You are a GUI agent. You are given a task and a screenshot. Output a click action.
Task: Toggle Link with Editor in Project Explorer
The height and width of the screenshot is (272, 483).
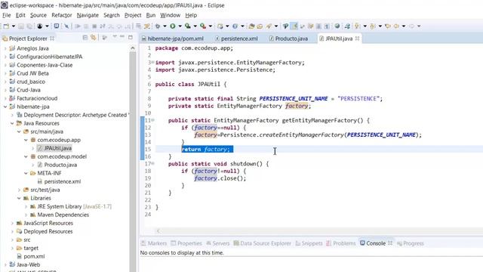[94, 38]
